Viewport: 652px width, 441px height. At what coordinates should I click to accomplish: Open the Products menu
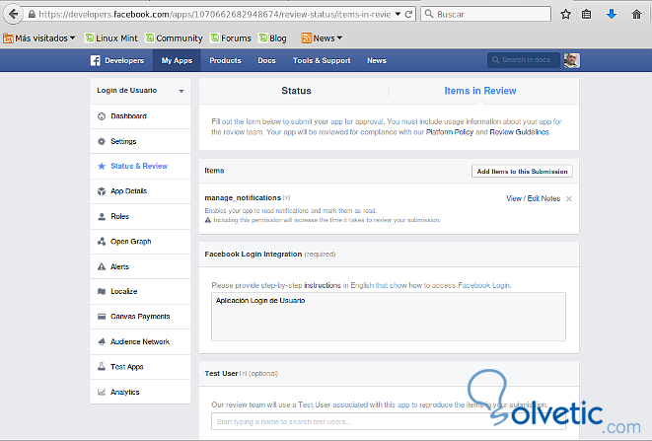(x=225, y=61)
